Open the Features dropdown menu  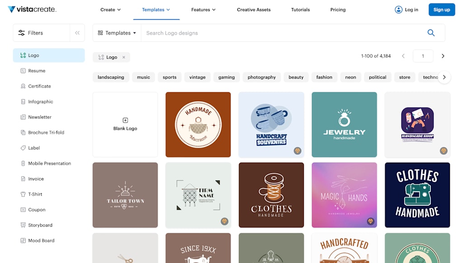[203, 9]
